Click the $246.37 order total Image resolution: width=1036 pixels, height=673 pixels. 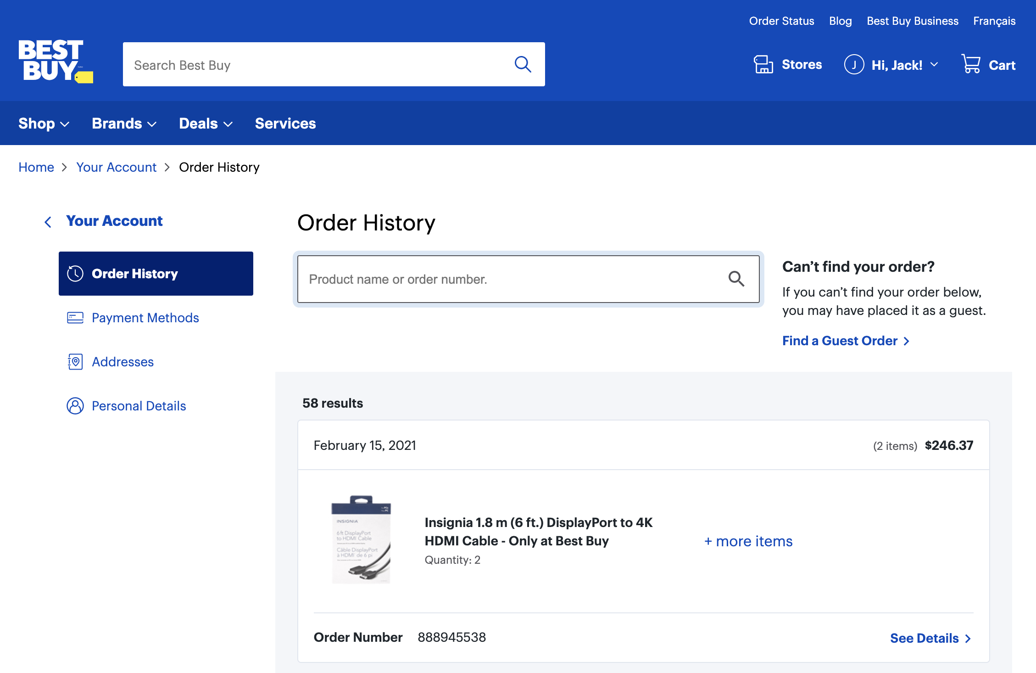point(949,445)
